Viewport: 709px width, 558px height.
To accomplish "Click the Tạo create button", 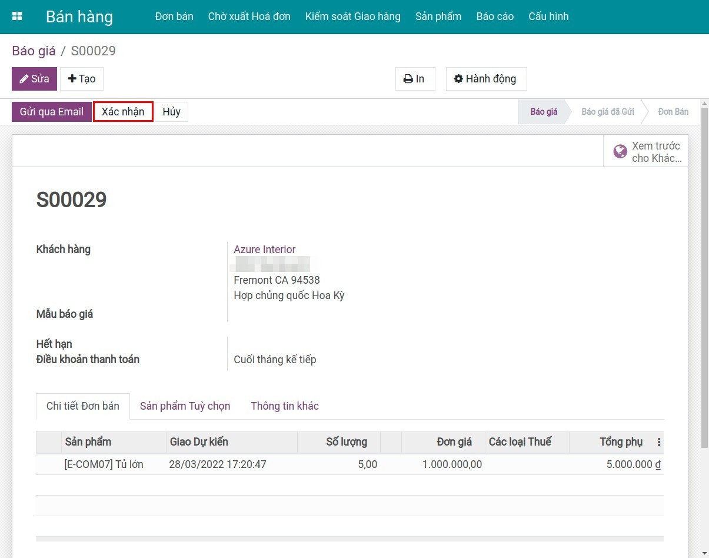I will [82, 79].
